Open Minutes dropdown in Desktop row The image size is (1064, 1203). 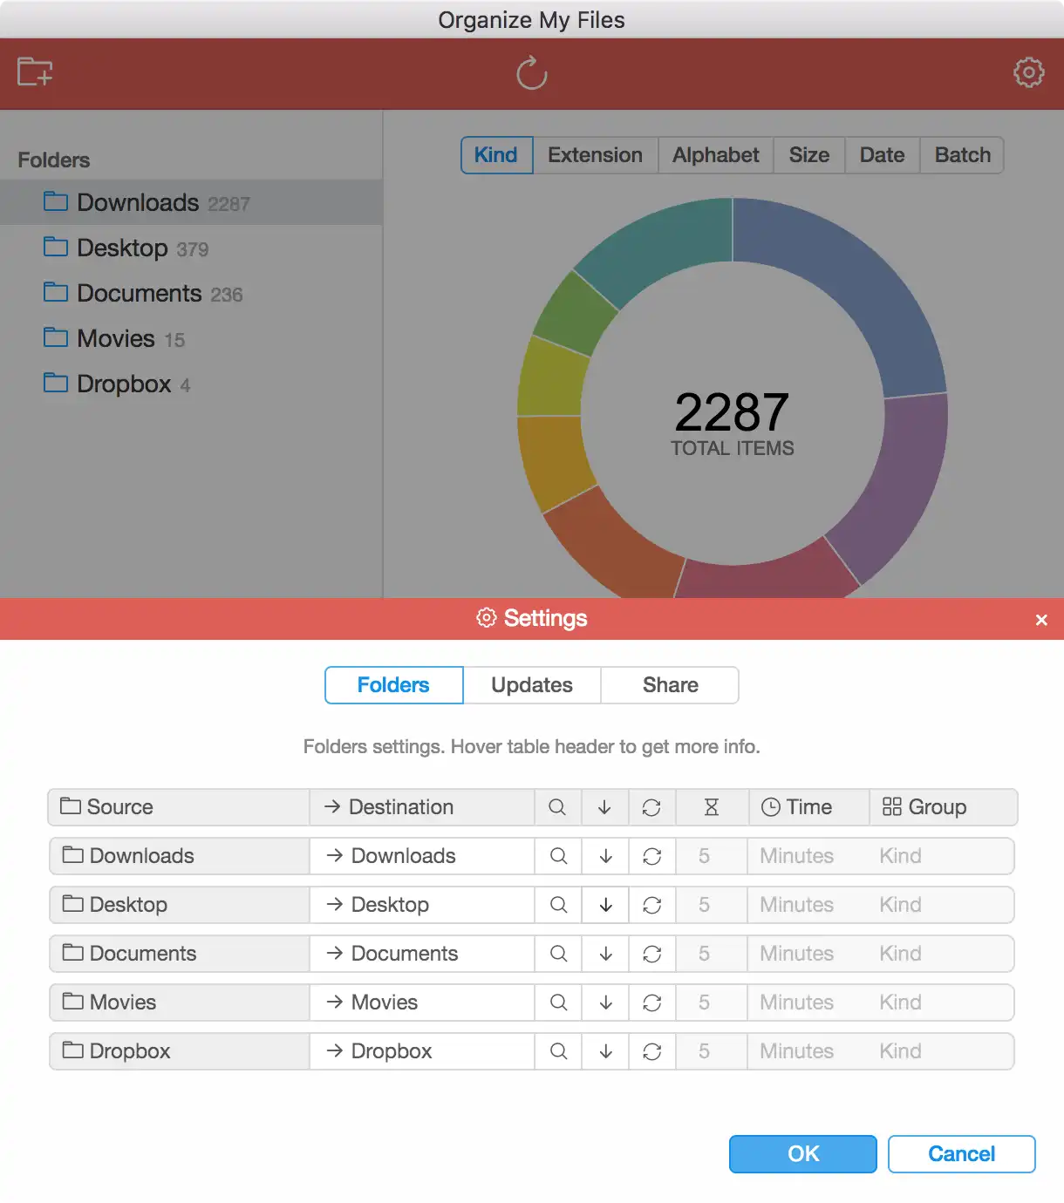click(796, 905)
